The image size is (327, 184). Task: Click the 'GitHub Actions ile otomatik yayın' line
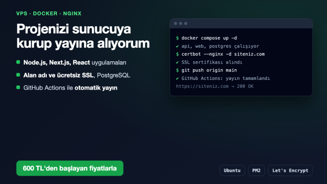[x=70, y=88]
